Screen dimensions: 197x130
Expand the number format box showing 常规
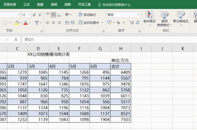click(139, 15)
